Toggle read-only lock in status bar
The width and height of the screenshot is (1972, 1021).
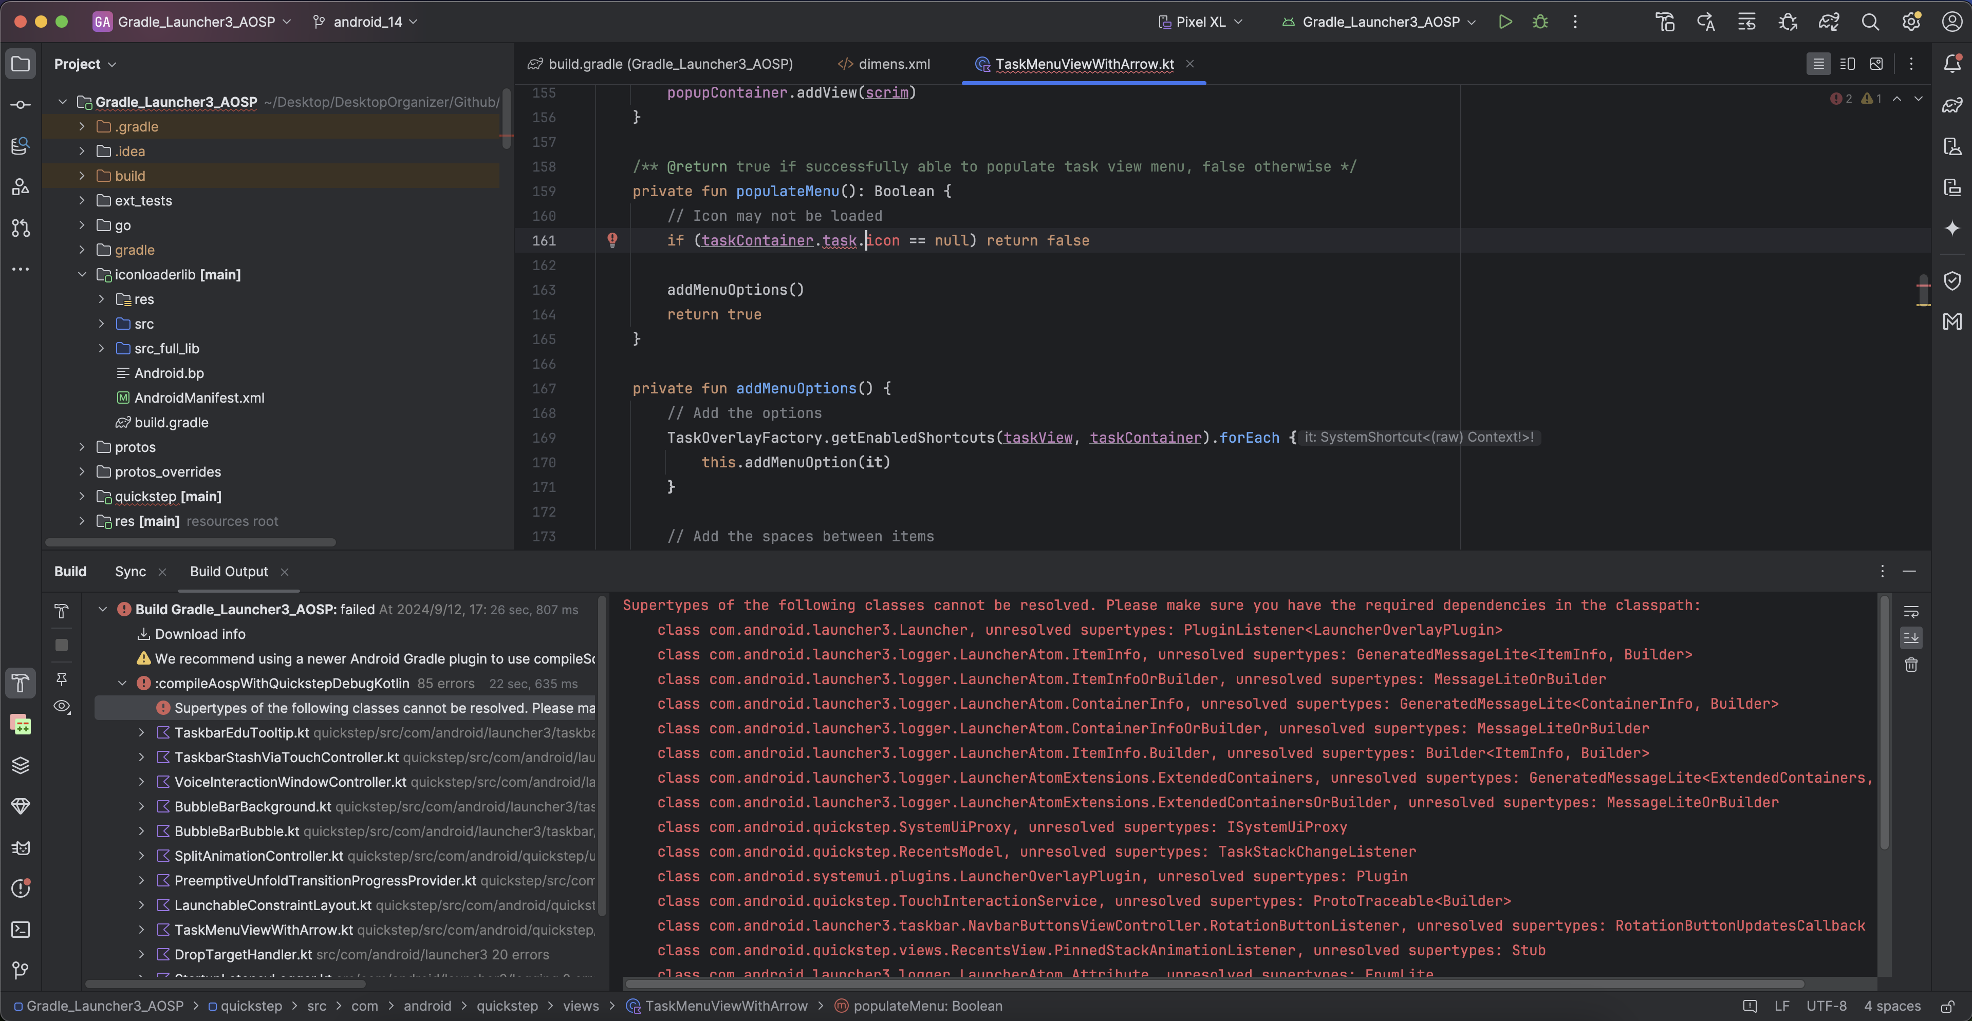[x=1948, y=1006]
